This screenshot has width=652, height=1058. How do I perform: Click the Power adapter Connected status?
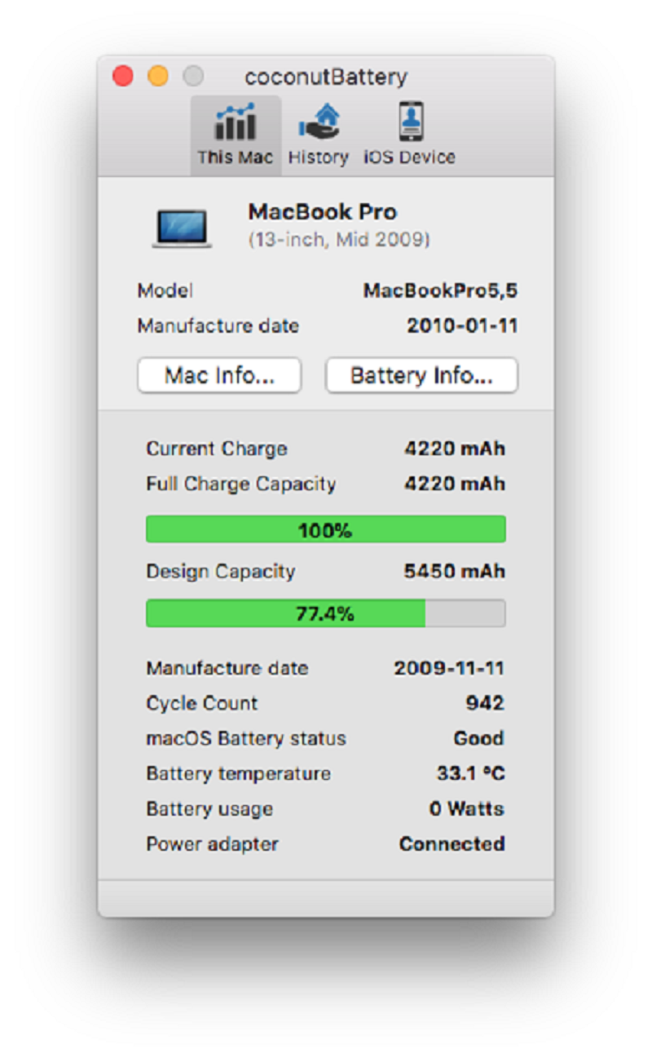[x=452, y=844]
